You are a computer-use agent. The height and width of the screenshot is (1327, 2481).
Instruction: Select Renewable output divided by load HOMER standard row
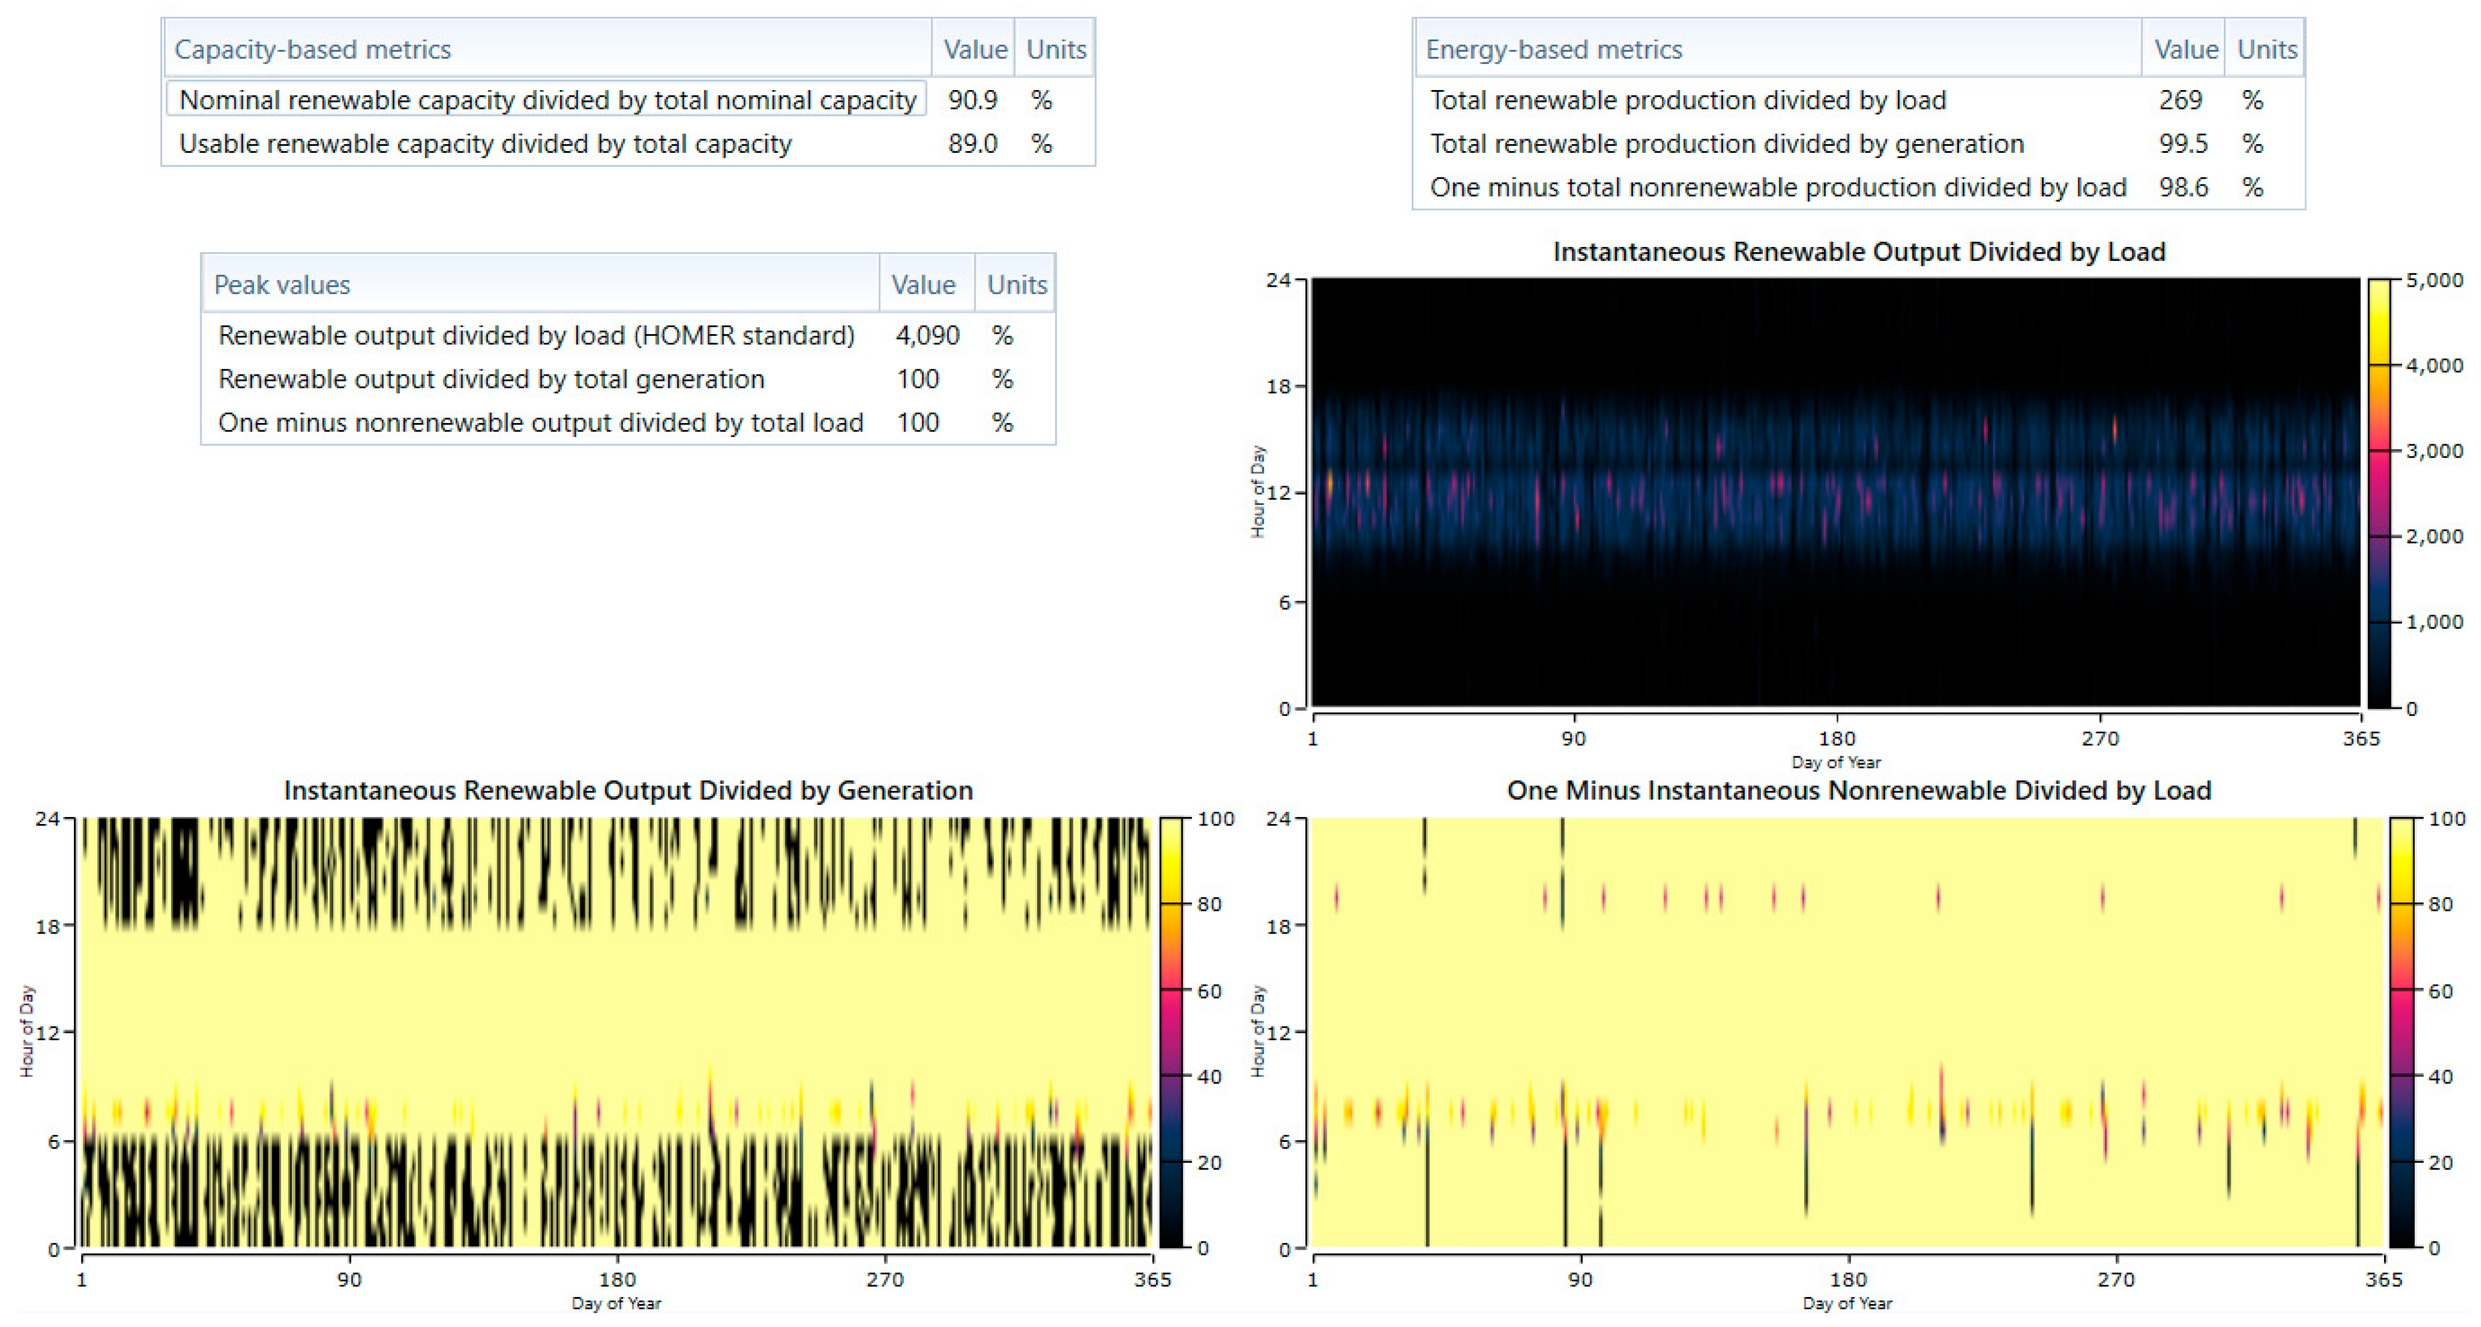pyautogui.click(x=535, y=336)
